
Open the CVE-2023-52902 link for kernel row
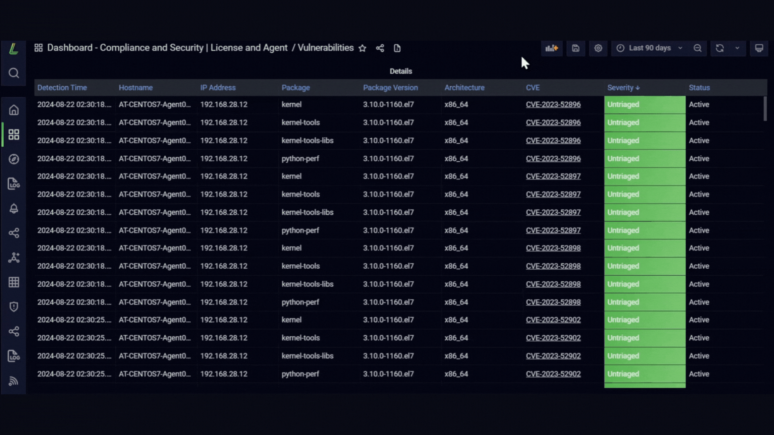click(x=553, y=320)
